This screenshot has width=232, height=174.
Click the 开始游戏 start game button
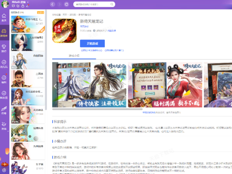point(92,43)
